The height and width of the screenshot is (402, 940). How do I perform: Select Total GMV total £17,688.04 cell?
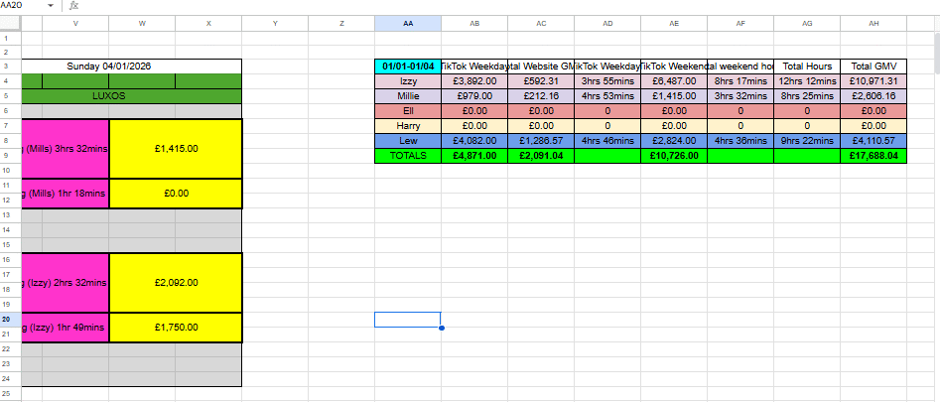click(x=873, y=156)
